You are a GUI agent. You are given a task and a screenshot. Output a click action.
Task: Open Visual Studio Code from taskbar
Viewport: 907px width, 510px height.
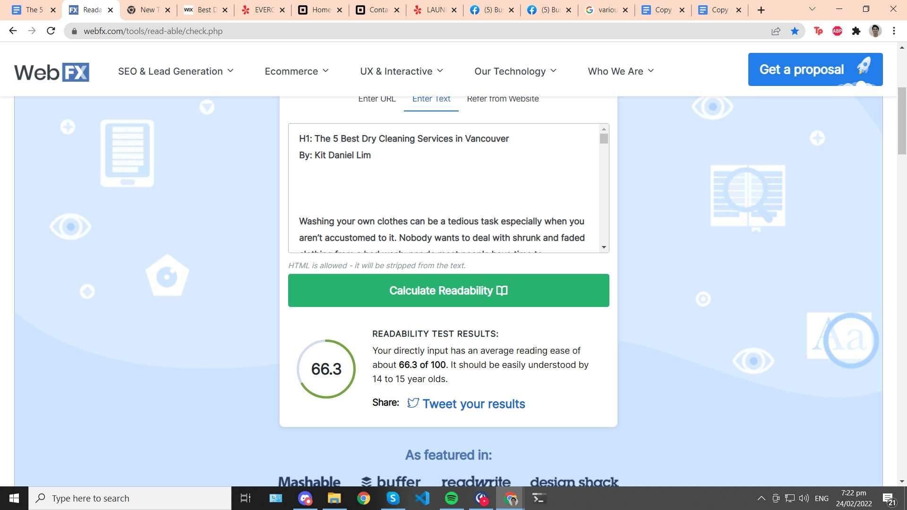pos(422,498)
